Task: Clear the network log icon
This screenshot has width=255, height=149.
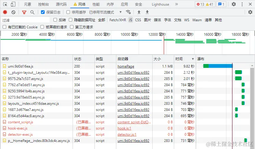Action: pyautogui.click(x=13, y=12)
